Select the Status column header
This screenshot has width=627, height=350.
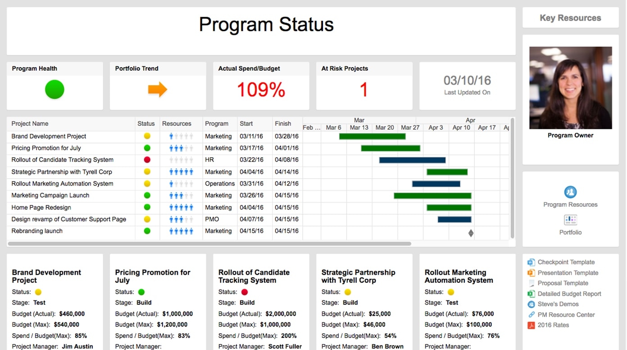click(x=146, y=123)
